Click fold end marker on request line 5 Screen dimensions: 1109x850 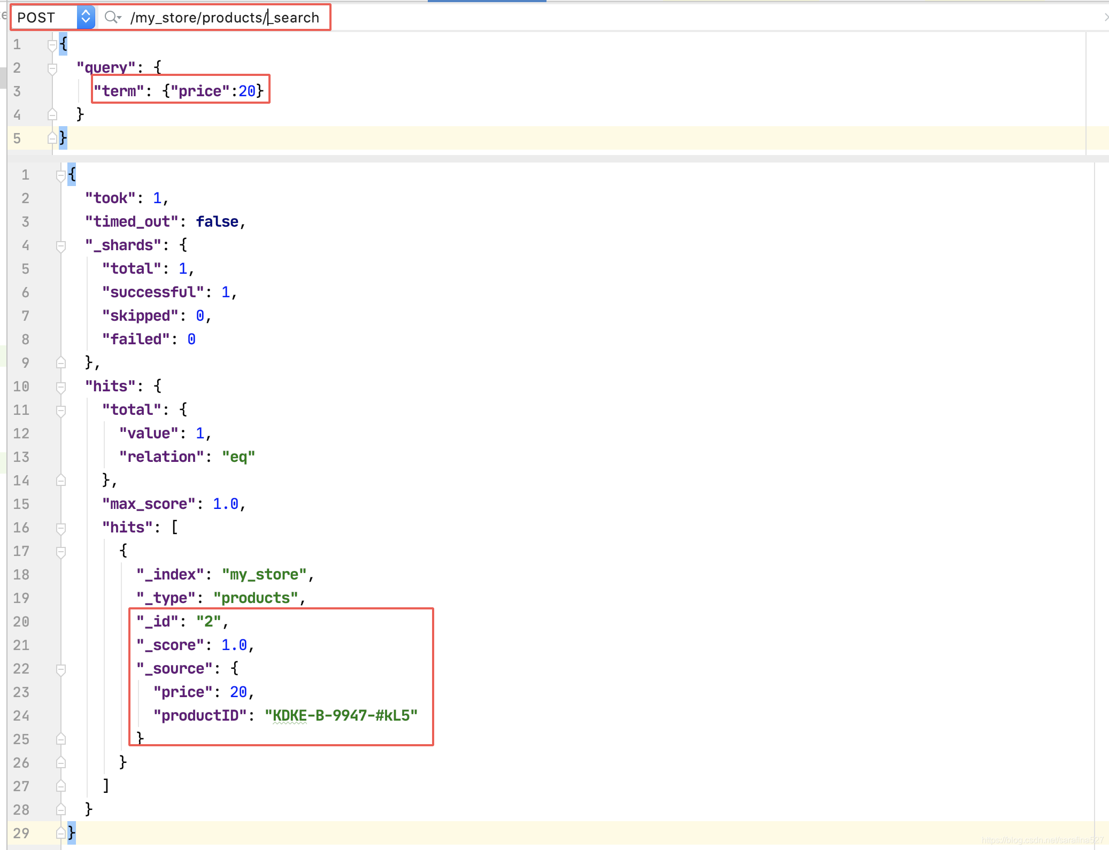coord(52,138)
